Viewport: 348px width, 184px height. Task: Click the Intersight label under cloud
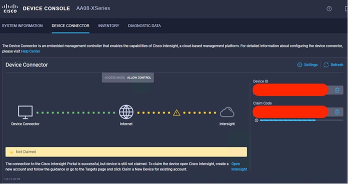click(x=227, y=124)
